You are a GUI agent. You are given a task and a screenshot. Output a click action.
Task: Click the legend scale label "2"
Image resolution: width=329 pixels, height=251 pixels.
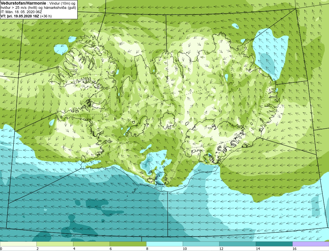[x=38, y=249]
